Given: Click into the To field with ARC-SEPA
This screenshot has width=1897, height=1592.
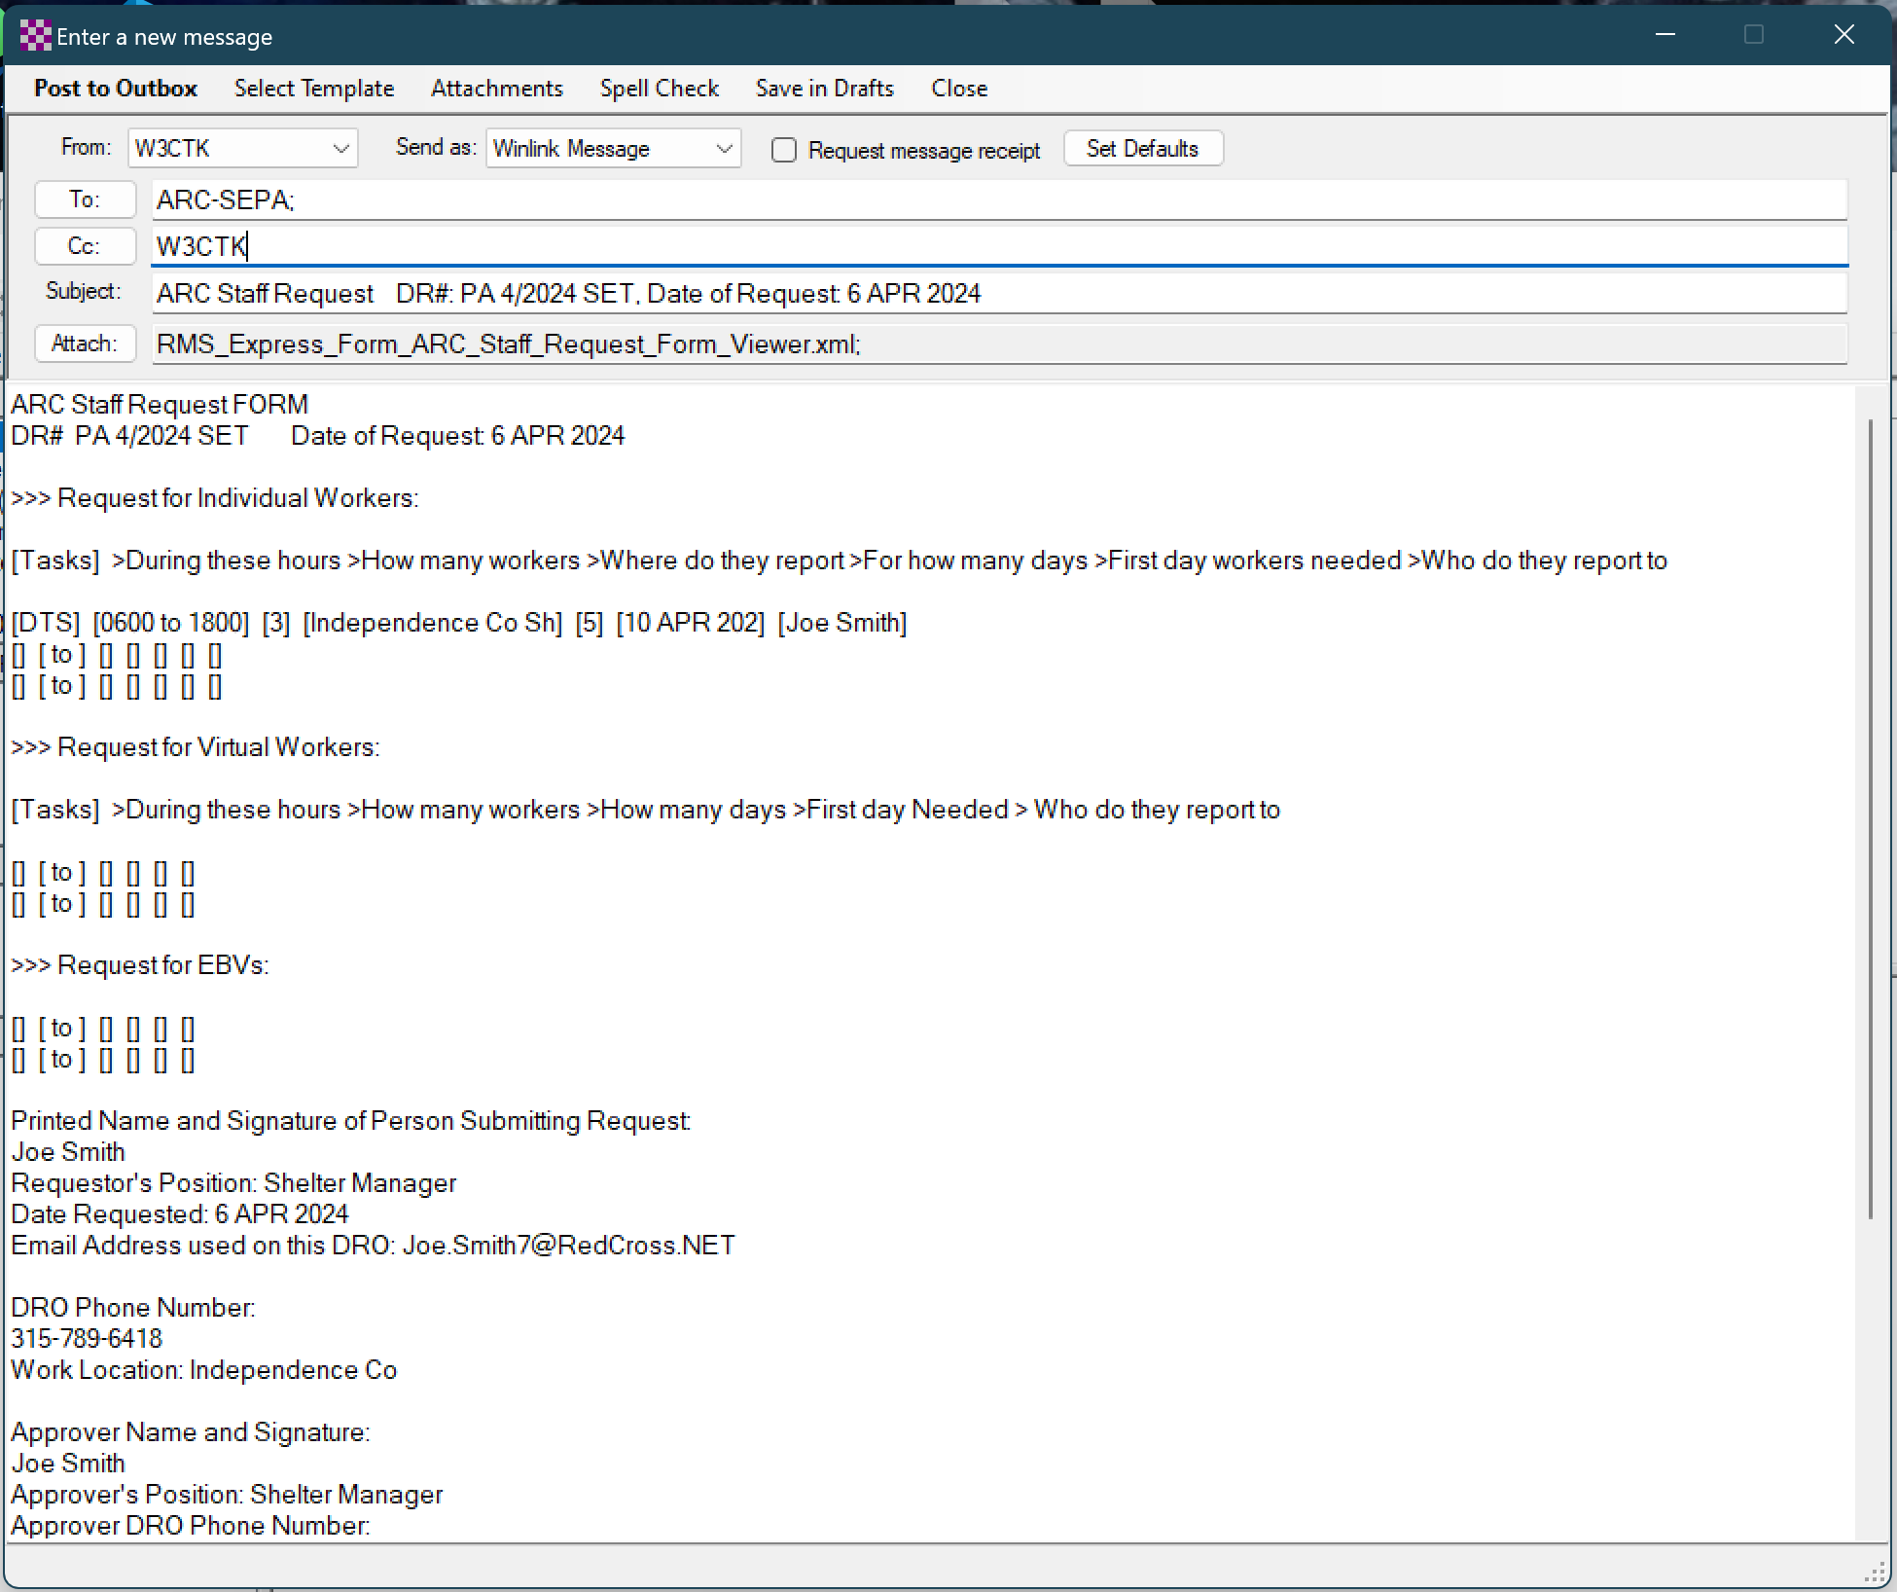Looking at the screenshot, I should [x=999, y=199].
